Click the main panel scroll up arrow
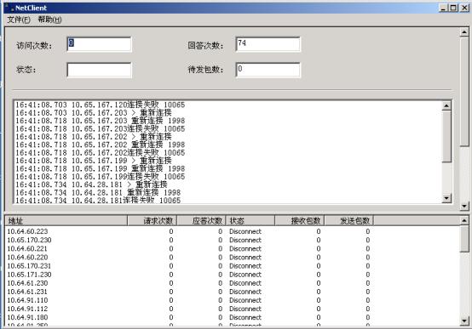 point(464,32)
